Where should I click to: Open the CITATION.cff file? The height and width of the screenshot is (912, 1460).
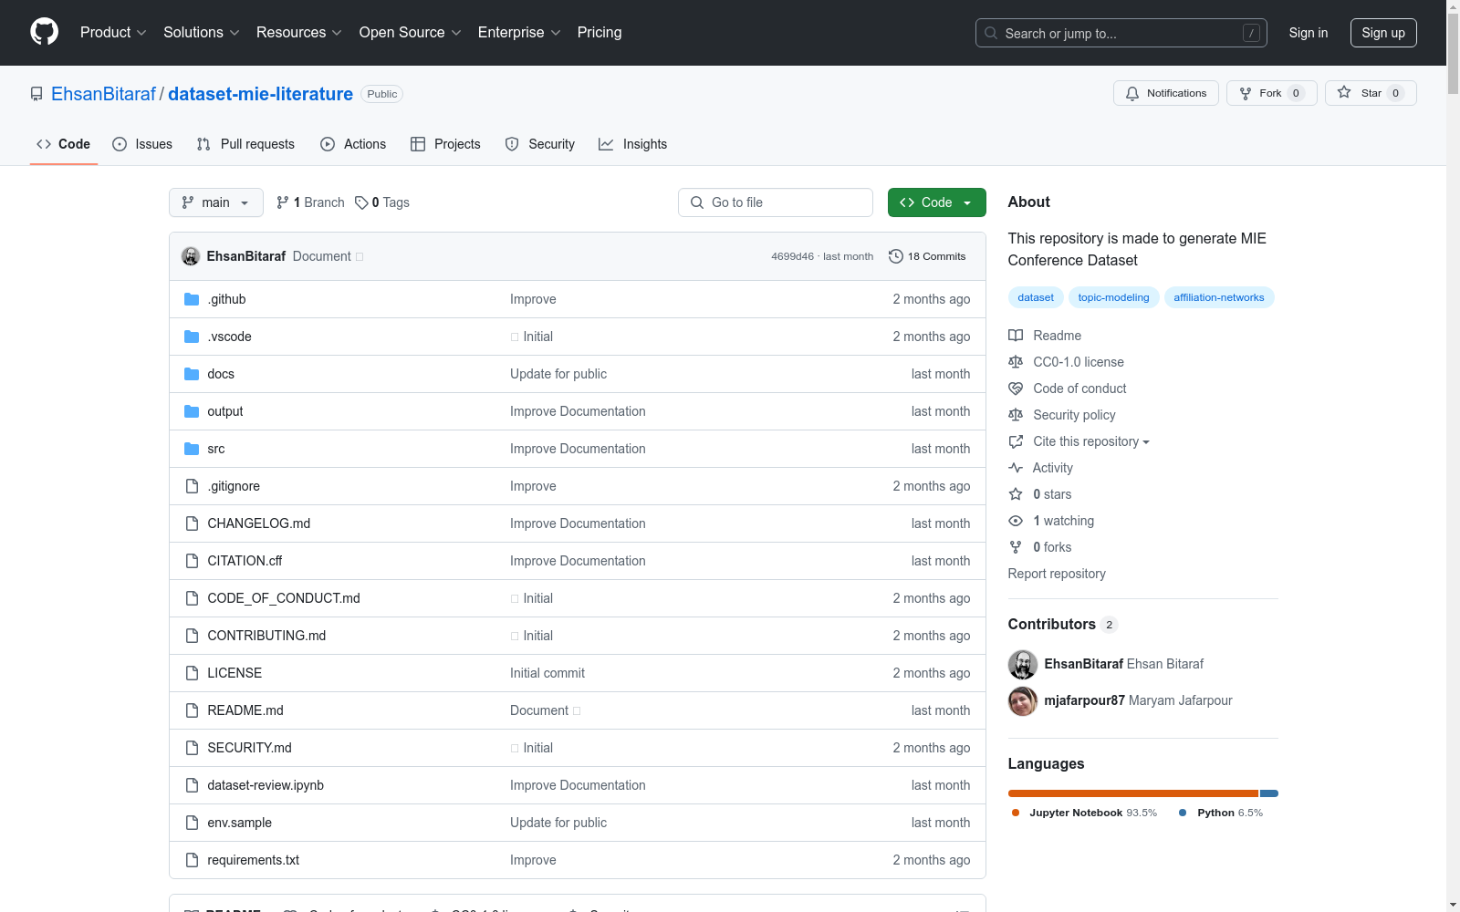[245, 561]
